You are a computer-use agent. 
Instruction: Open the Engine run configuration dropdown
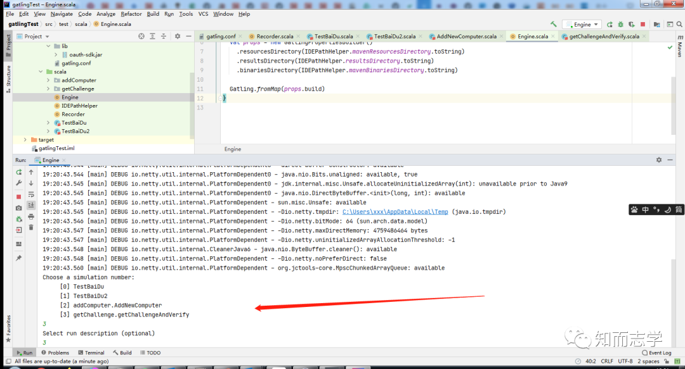(x=582, y=25)
